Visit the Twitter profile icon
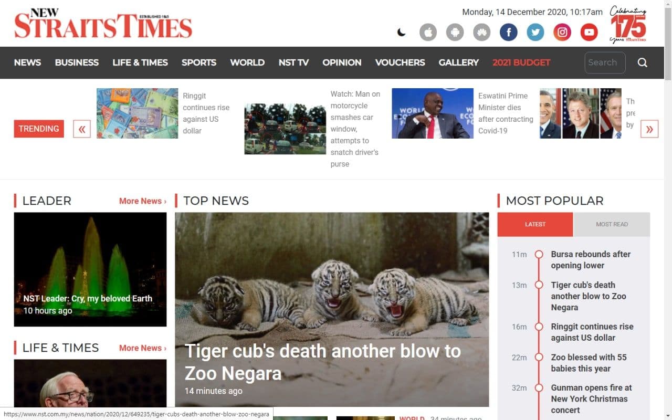Image resolution: width=672 pixels, height=420 pixels. pyautogui.click(x=535, y=33)
